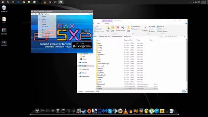Select Video in the Config menu
The height and width of the screenshot is (117, 208).
47,19
